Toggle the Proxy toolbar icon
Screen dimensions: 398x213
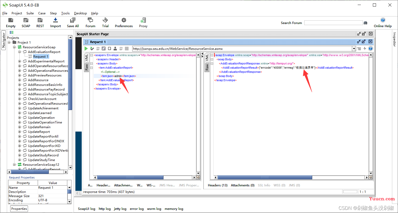(143, 23)
